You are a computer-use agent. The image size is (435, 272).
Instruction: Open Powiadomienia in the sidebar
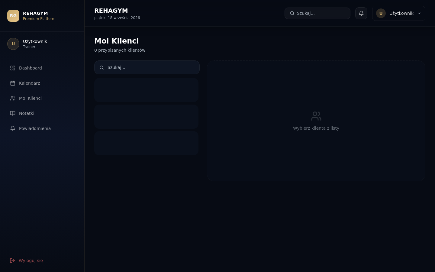point(42,128)
